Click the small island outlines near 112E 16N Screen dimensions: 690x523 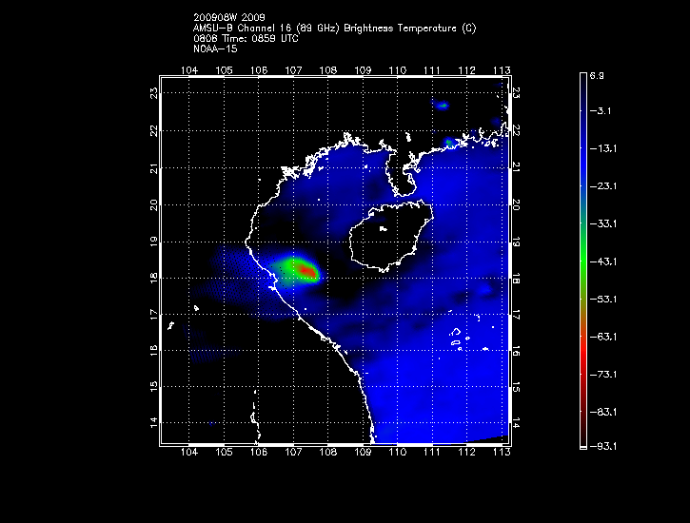tap(458, 338)
